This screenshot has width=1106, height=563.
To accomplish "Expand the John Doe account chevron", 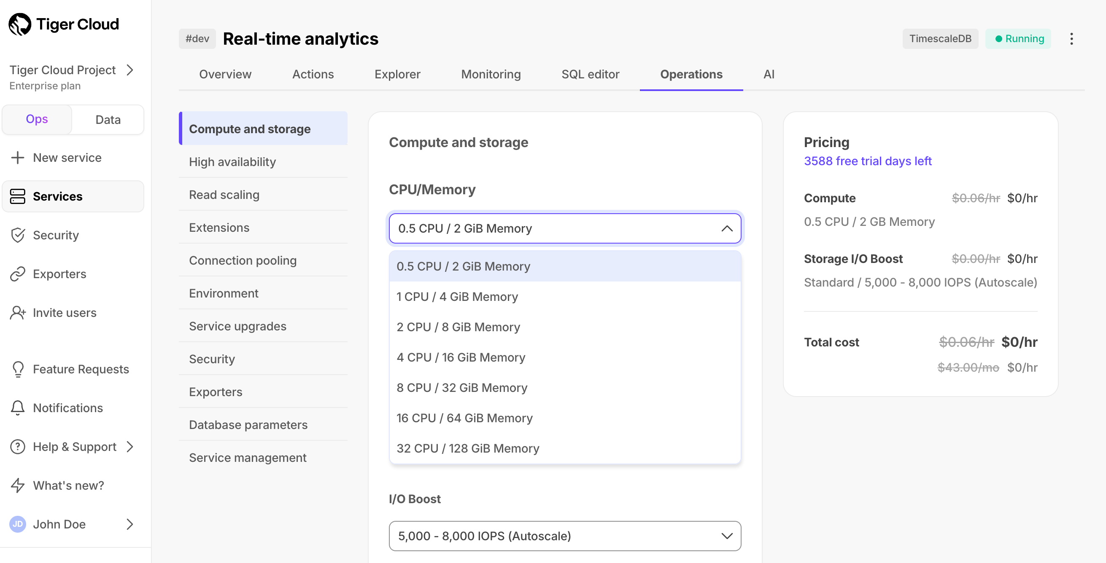I will (x=130, y=524).
